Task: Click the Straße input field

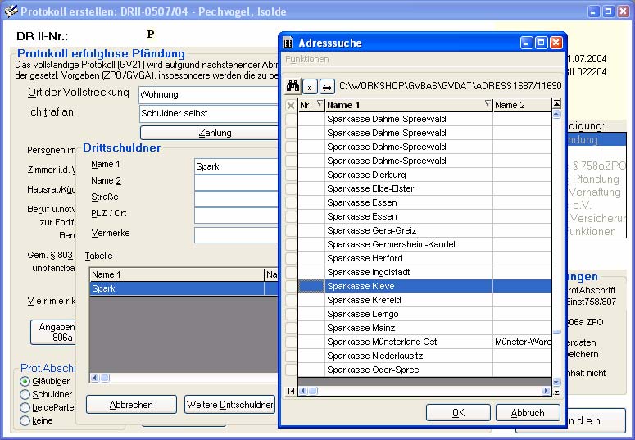Action: click(x=236, y=197)
